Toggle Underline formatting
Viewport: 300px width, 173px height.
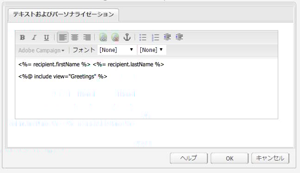(x=46, y=37)
